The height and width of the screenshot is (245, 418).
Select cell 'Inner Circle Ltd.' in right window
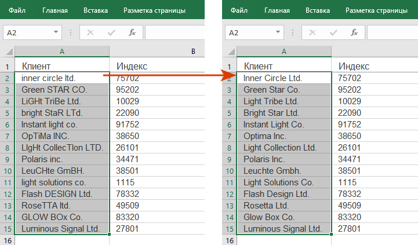pyautogui.click(x=284, y=78)
